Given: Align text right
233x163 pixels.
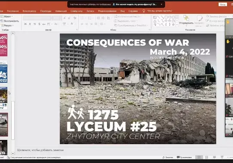Looking at the screenshot, I should point(92,24).
